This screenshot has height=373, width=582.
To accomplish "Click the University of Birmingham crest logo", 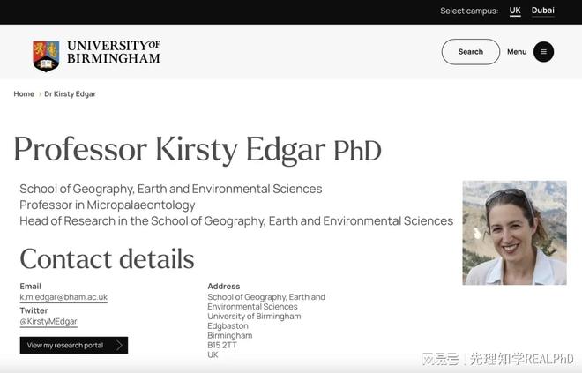I will (46, 56).
